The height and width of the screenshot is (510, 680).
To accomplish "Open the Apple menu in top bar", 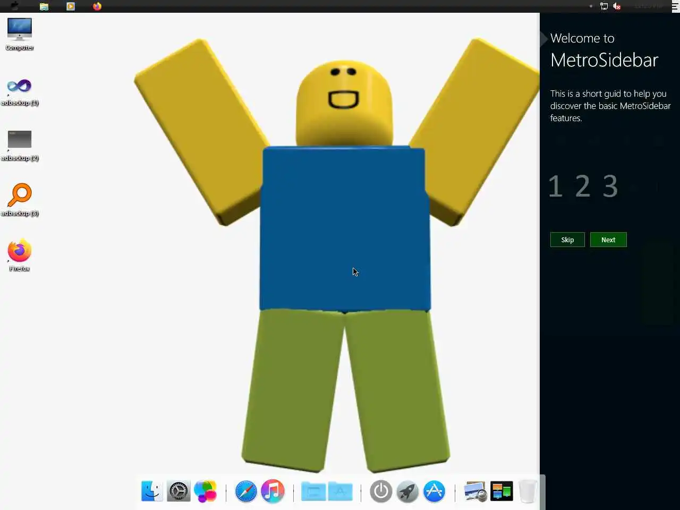I will click(x=15, y=6).
